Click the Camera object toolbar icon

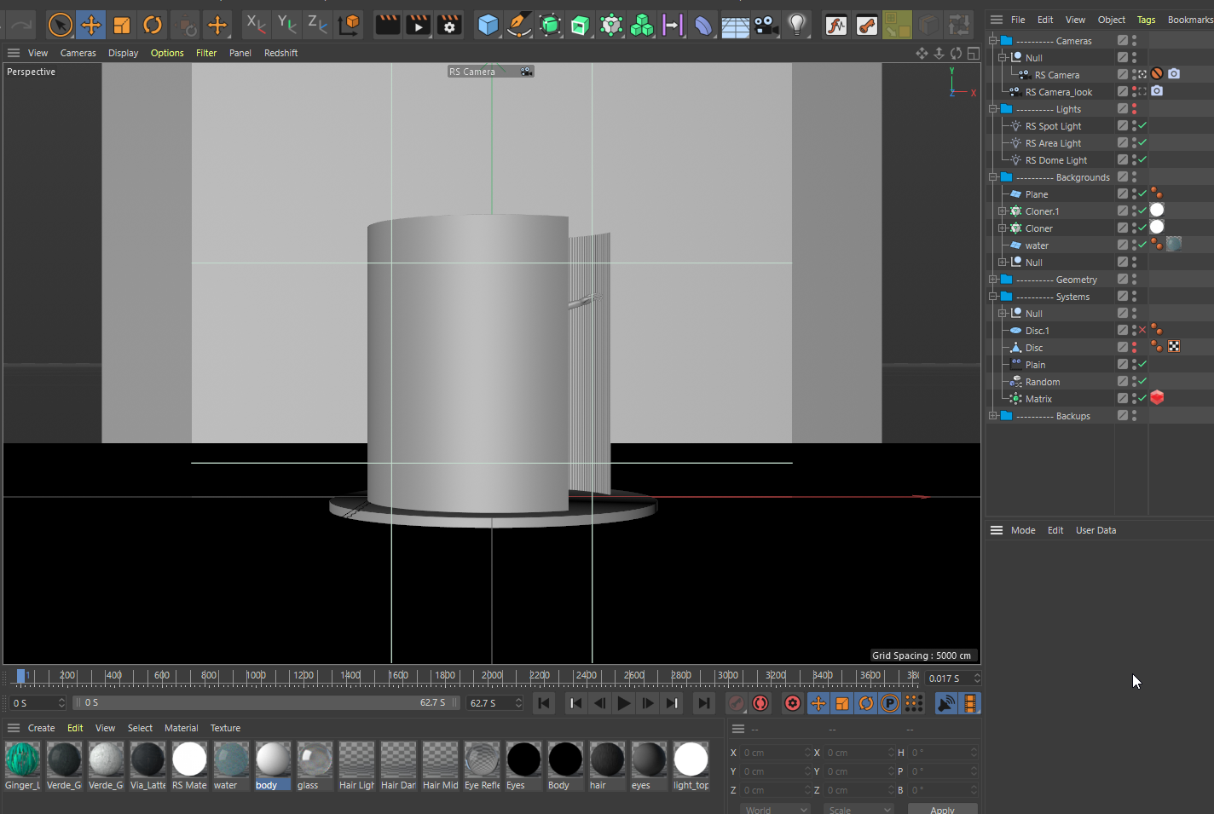tap(766, 25)
